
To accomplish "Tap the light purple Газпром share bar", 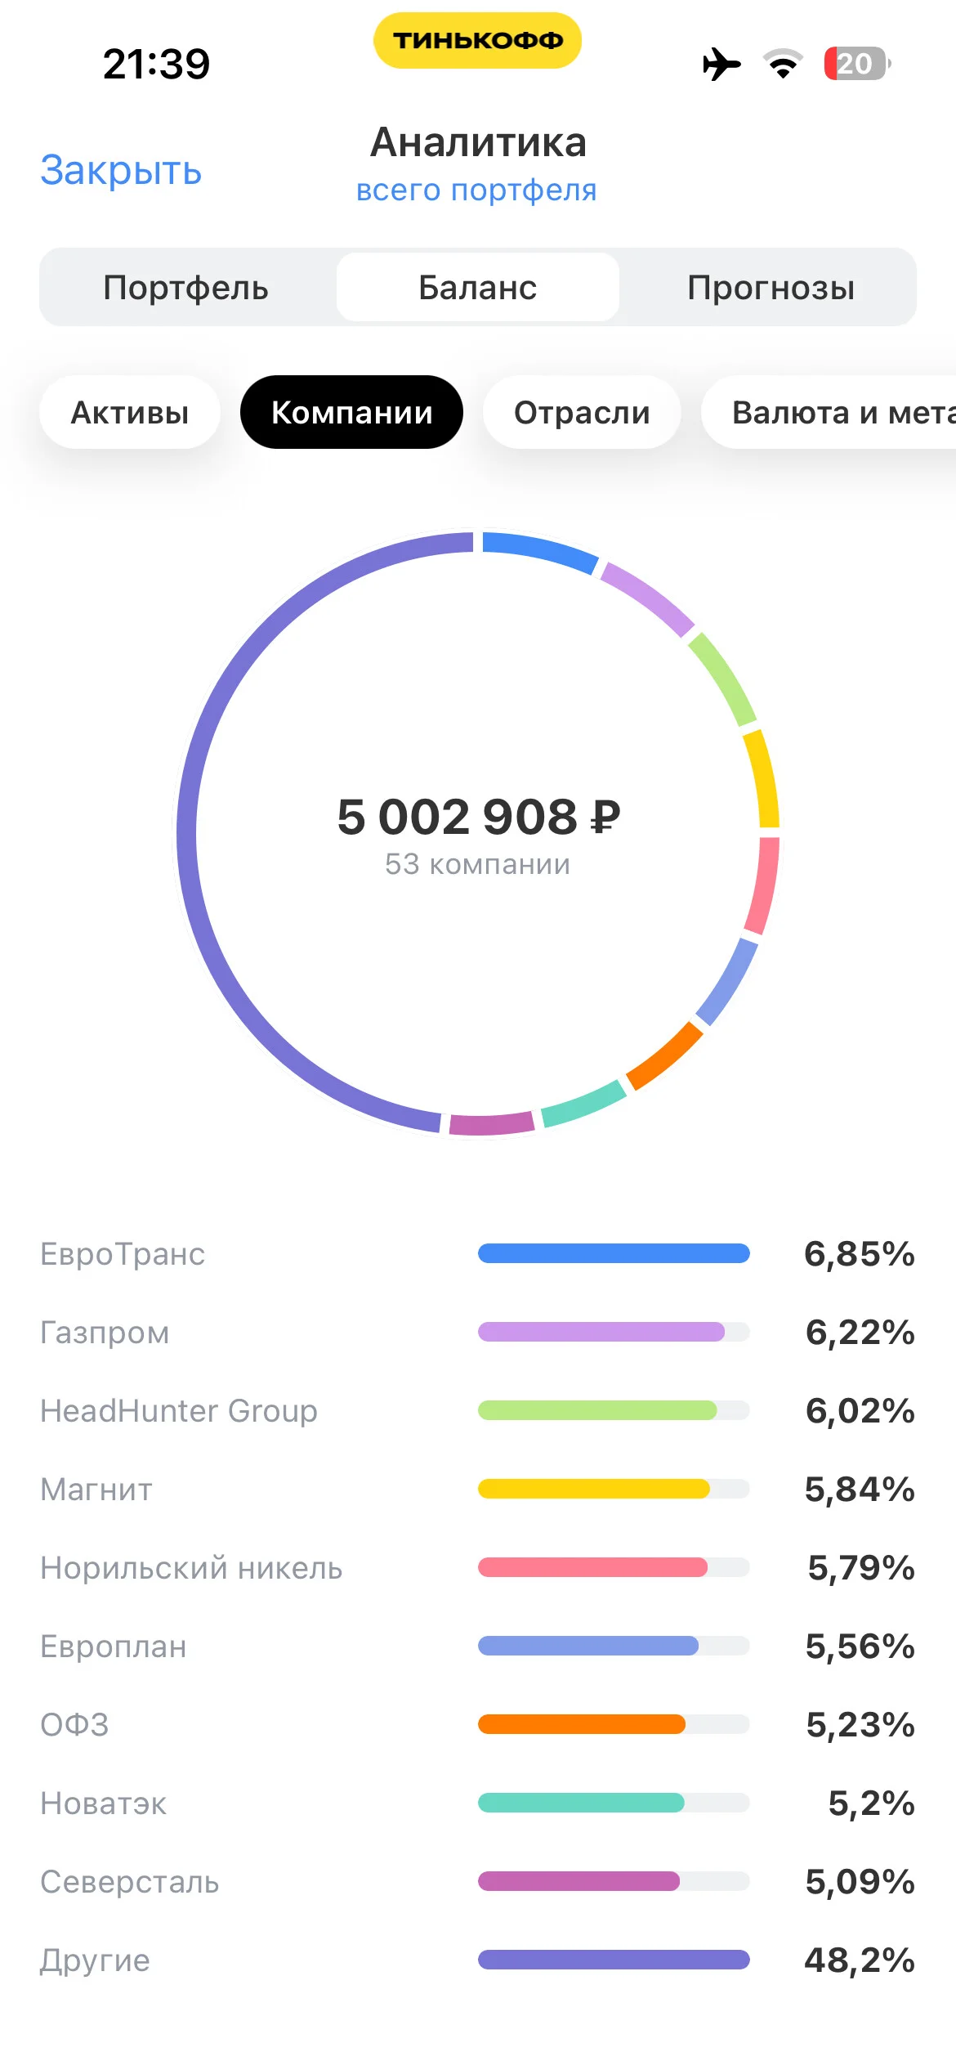I will pos(601,1332).
